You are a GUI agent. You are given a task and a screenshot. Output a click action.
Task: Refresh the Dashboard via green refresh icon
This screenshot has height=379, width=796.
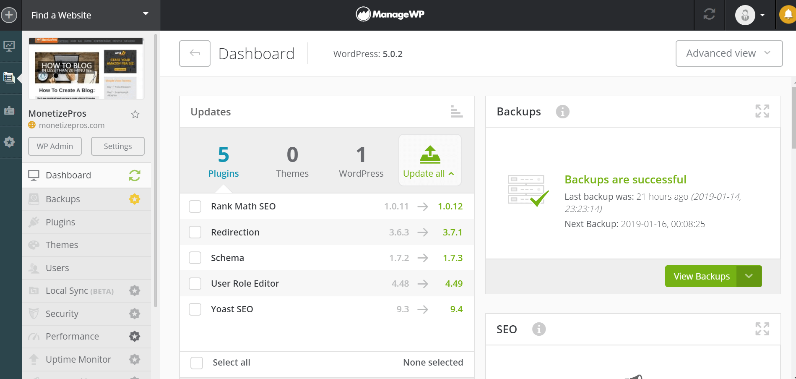(134, 175)
